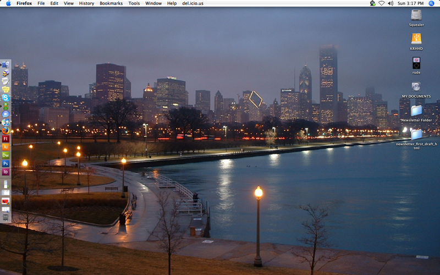Open the Newsletter Folder on desktop

tap(416, 111)
